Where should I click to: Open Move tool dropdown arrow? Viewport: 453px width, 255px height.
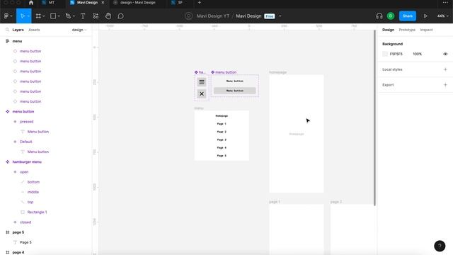click(28, 16)
